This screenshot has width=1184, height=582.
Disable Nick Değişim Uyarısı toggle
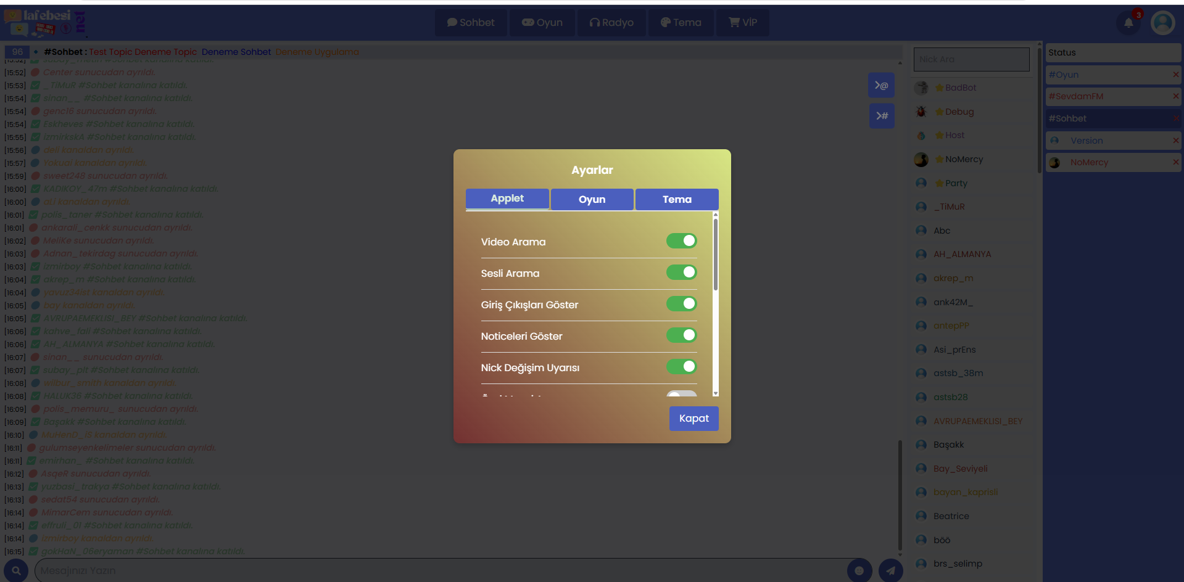click(681, 367)
